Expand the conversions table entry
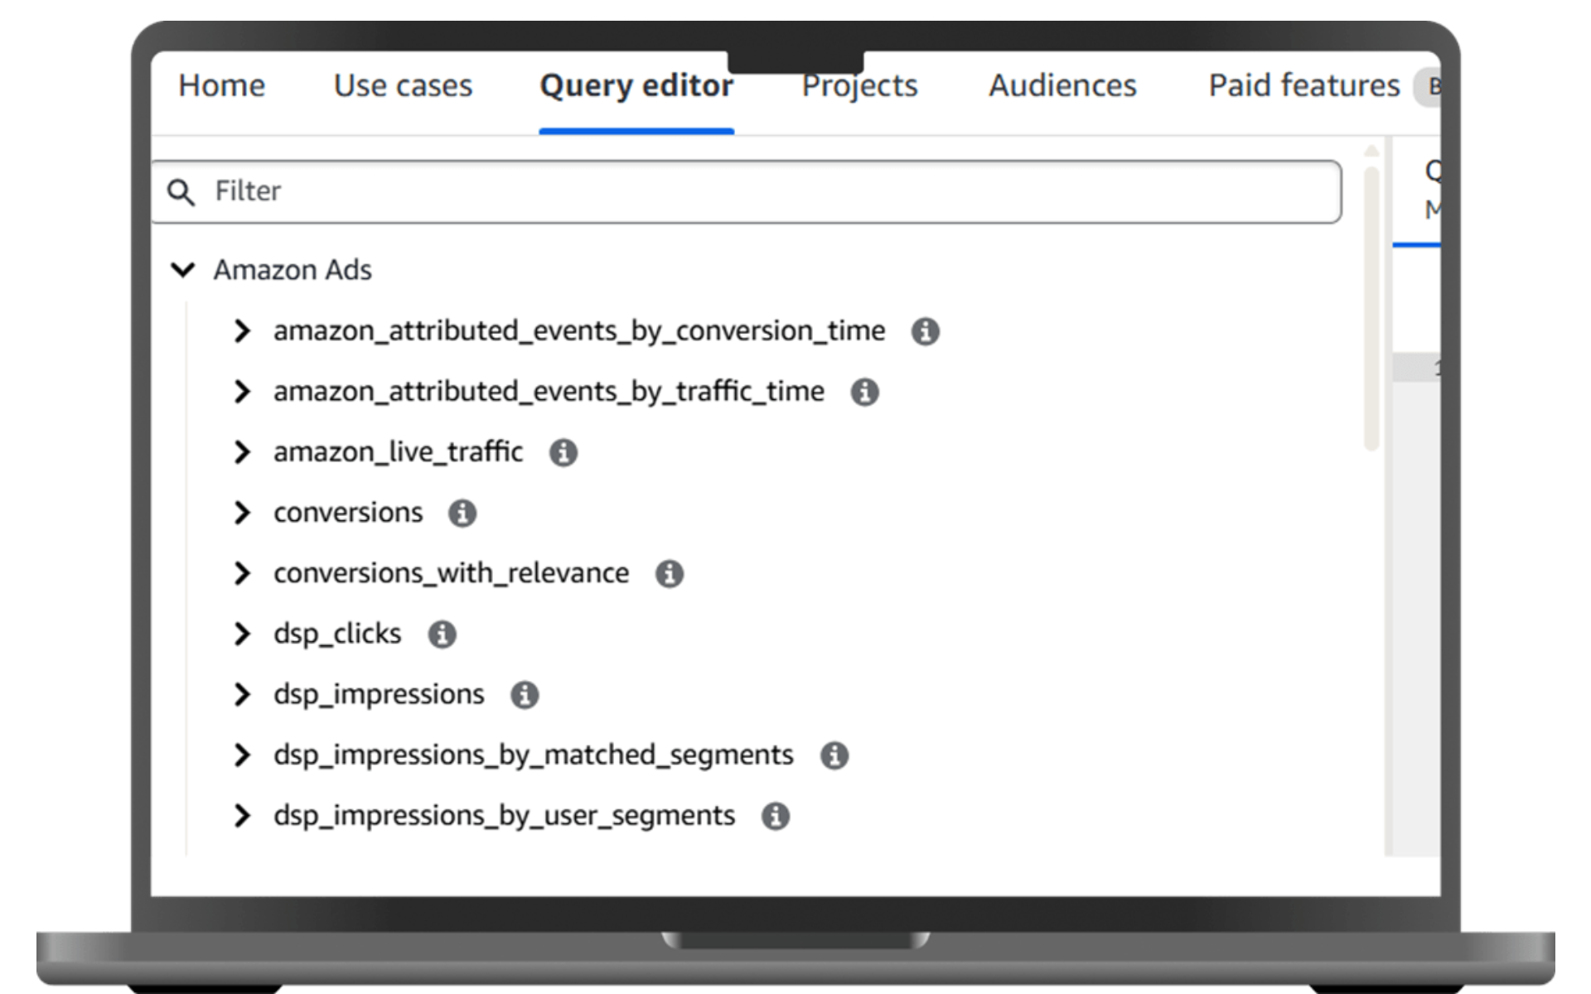 (x=244, y=513)
